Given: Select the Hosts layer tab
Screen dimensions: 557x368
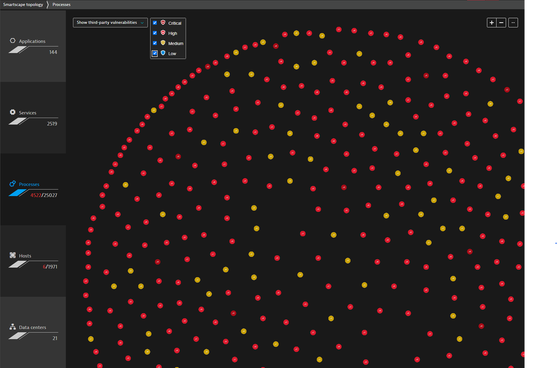Looking at the screenshot, I should 32,260.
